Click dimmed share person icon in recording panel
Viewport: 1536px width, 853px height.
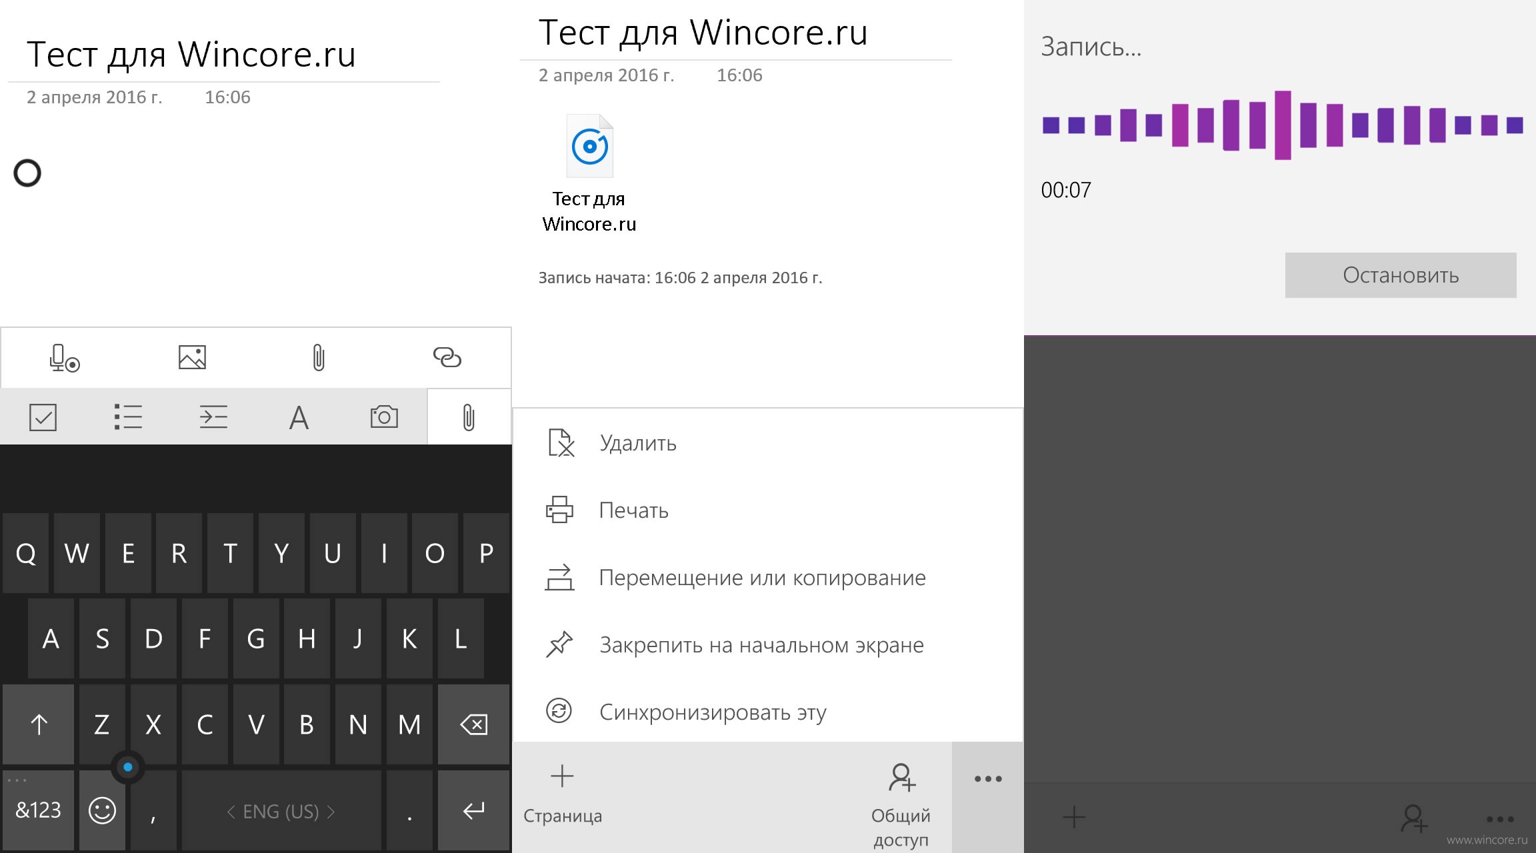pyautogui.click(x=1414, y=818)
